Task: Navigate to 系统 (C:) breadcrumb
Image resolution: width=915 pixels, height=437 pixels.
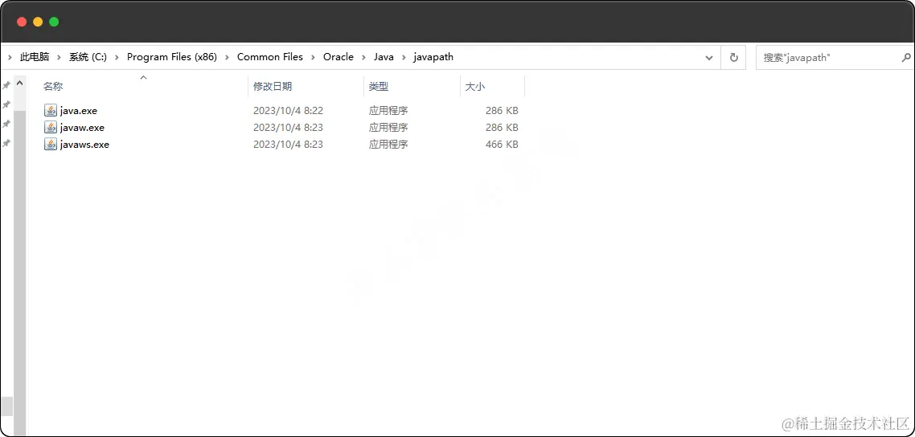Action: coord(88,57)
